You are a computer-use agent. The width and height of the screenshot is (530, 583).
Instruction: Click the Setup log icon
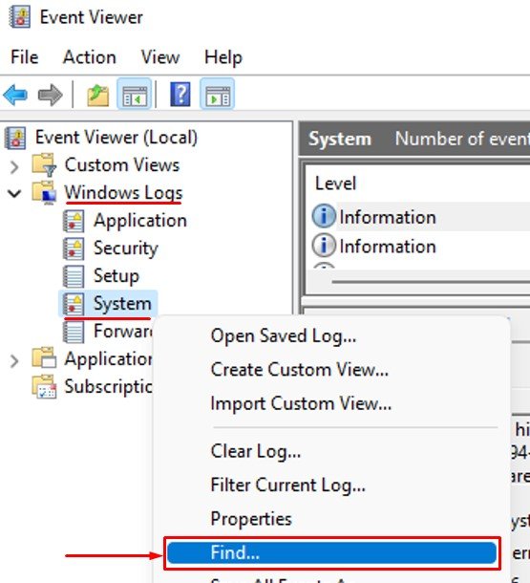pos(74,276)
